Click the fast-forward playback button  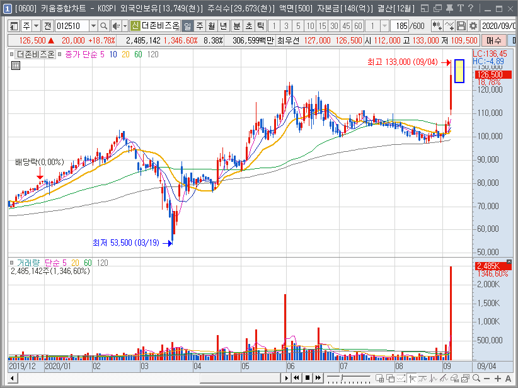[x=318, y=378]
